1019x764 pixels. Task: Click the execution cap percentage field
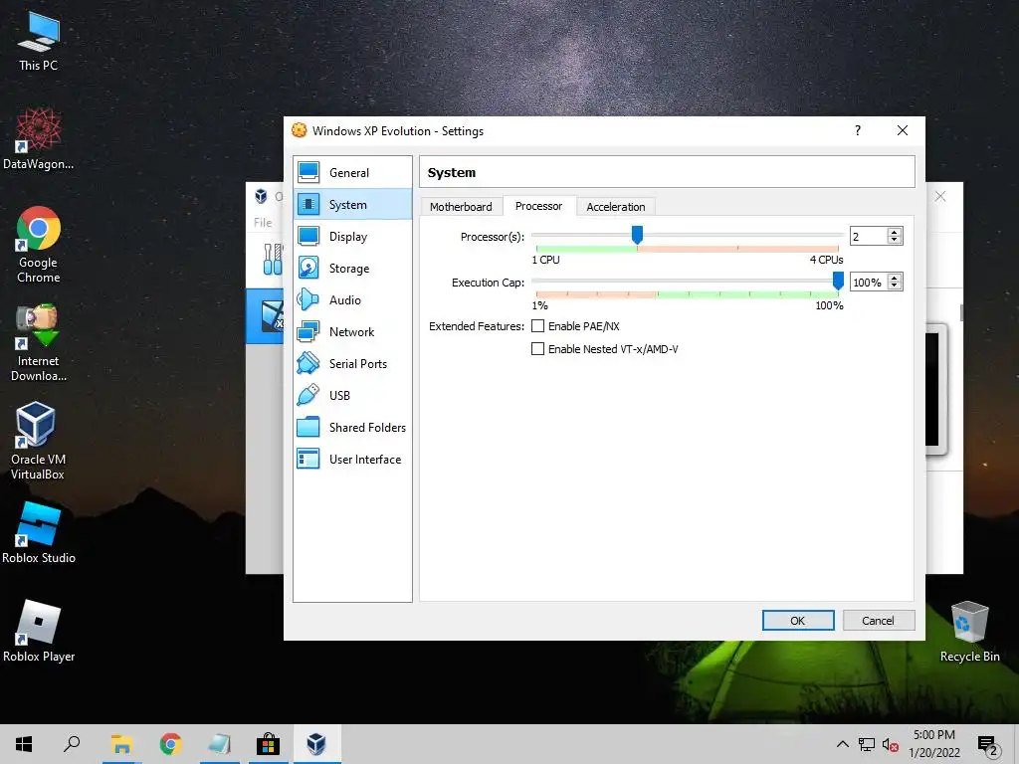tap(869, 283)
